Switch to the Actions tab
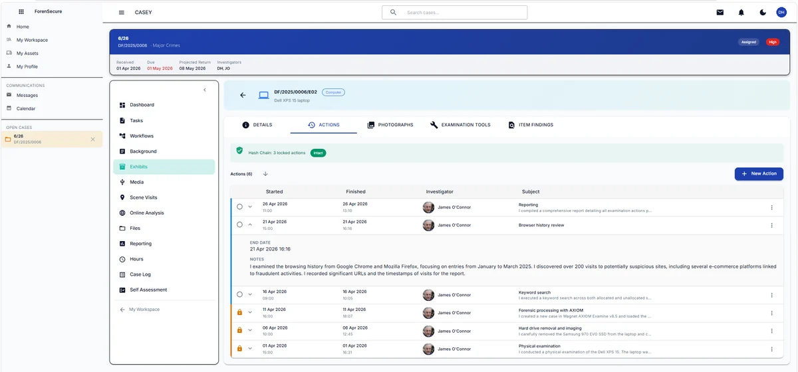 pos(324,125)
